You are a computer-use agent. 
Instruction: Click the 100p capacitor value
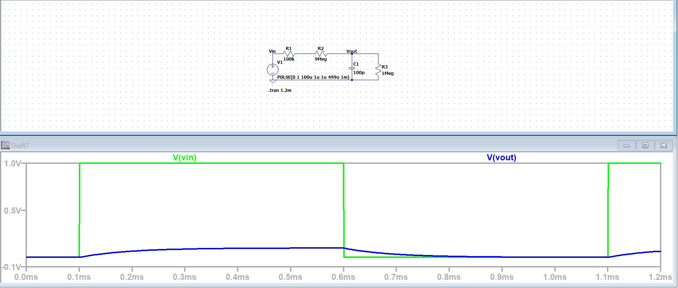359,73
